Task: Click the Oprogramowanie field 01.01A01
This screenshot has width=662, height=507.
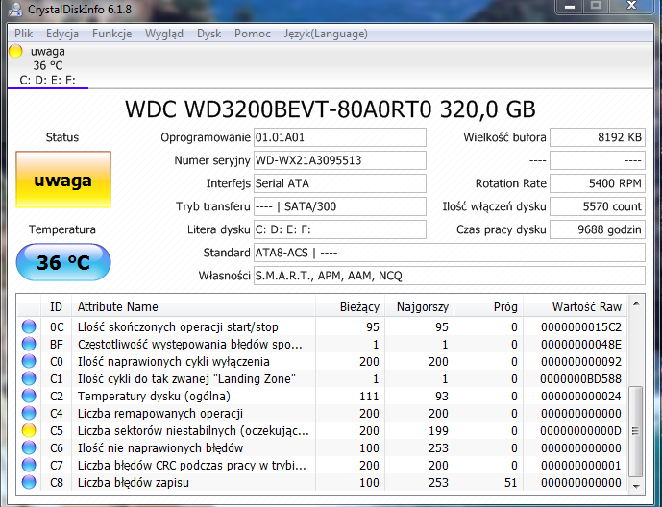Action: click(340, 137)
